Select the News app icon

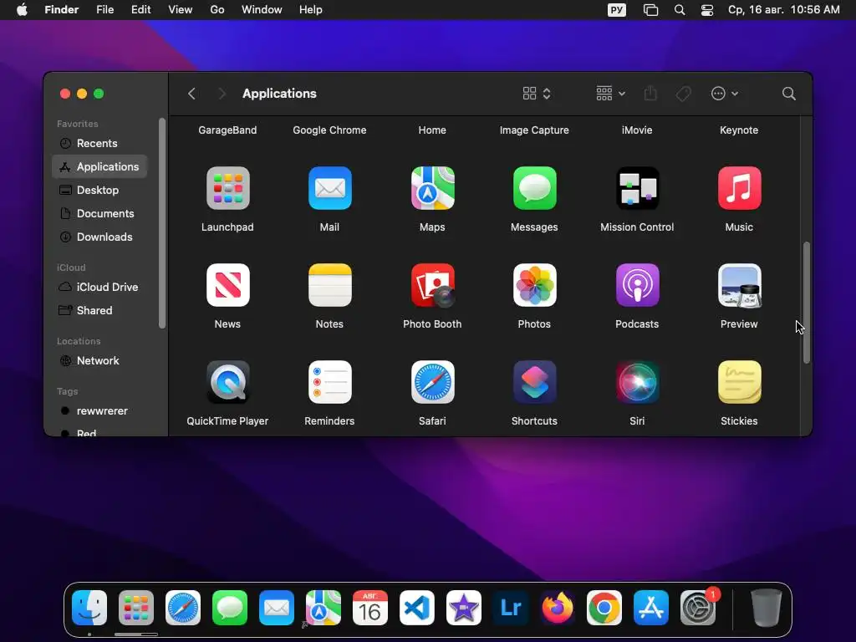click(227, 285)
